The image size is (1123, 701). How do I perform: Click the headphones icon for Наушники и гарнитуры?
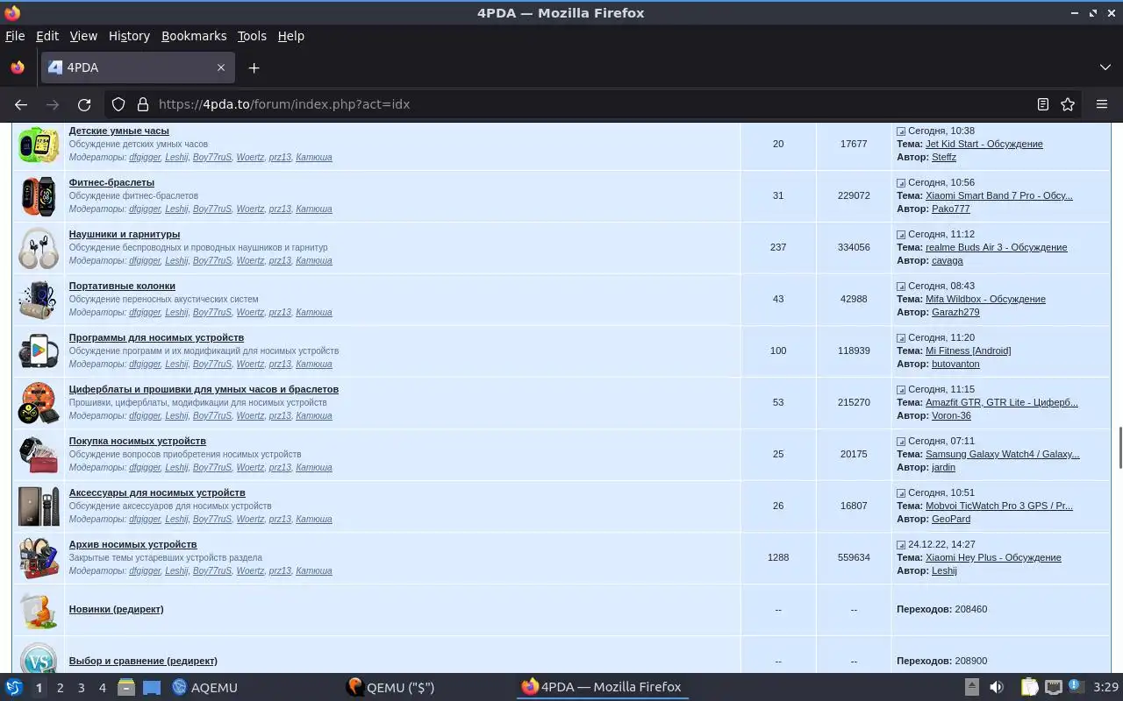(39, 247)
